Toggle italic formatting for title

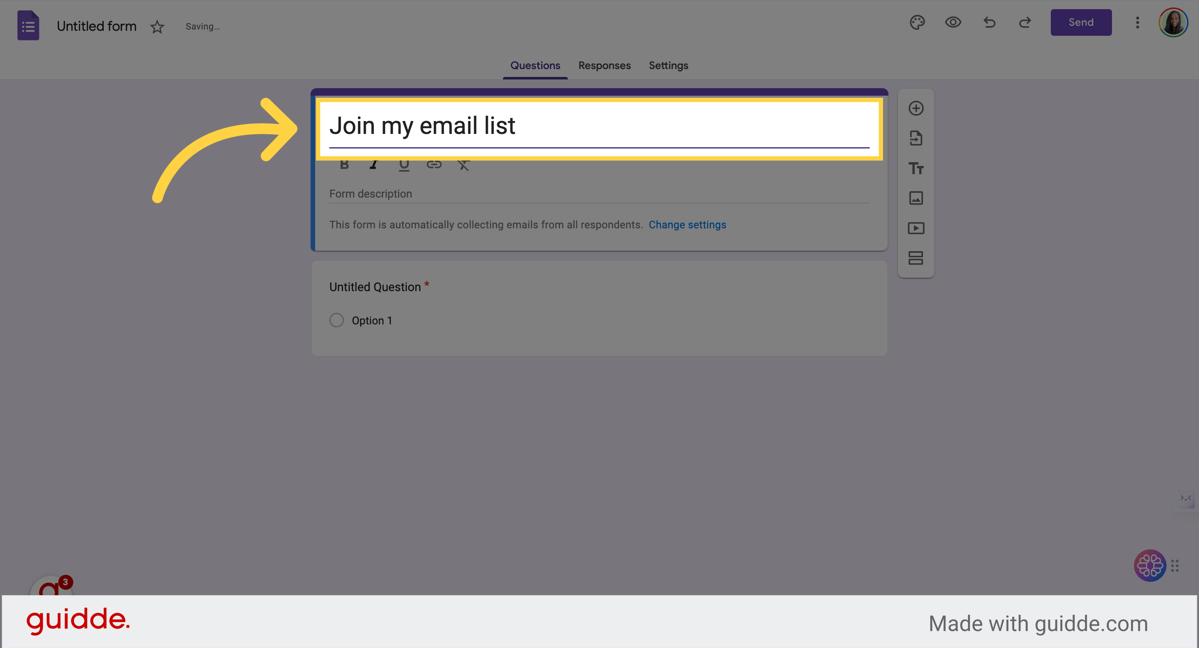tap(374, 165)
